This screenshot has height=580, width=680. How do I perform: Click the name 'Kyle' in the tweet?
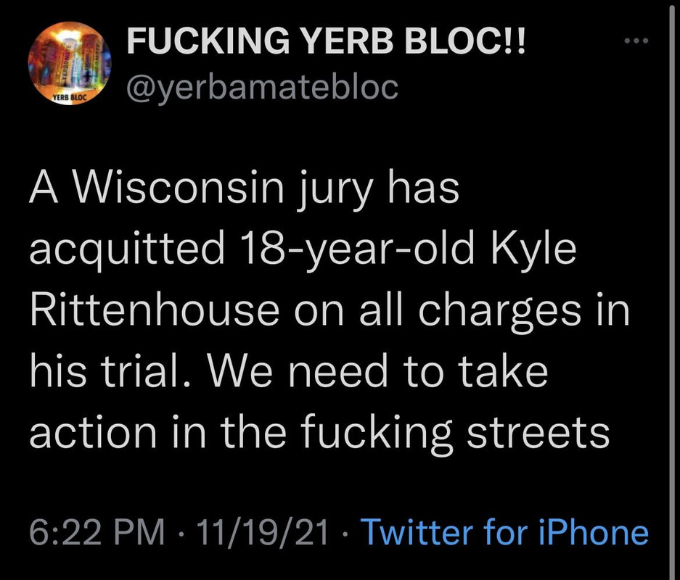(536, 249)
